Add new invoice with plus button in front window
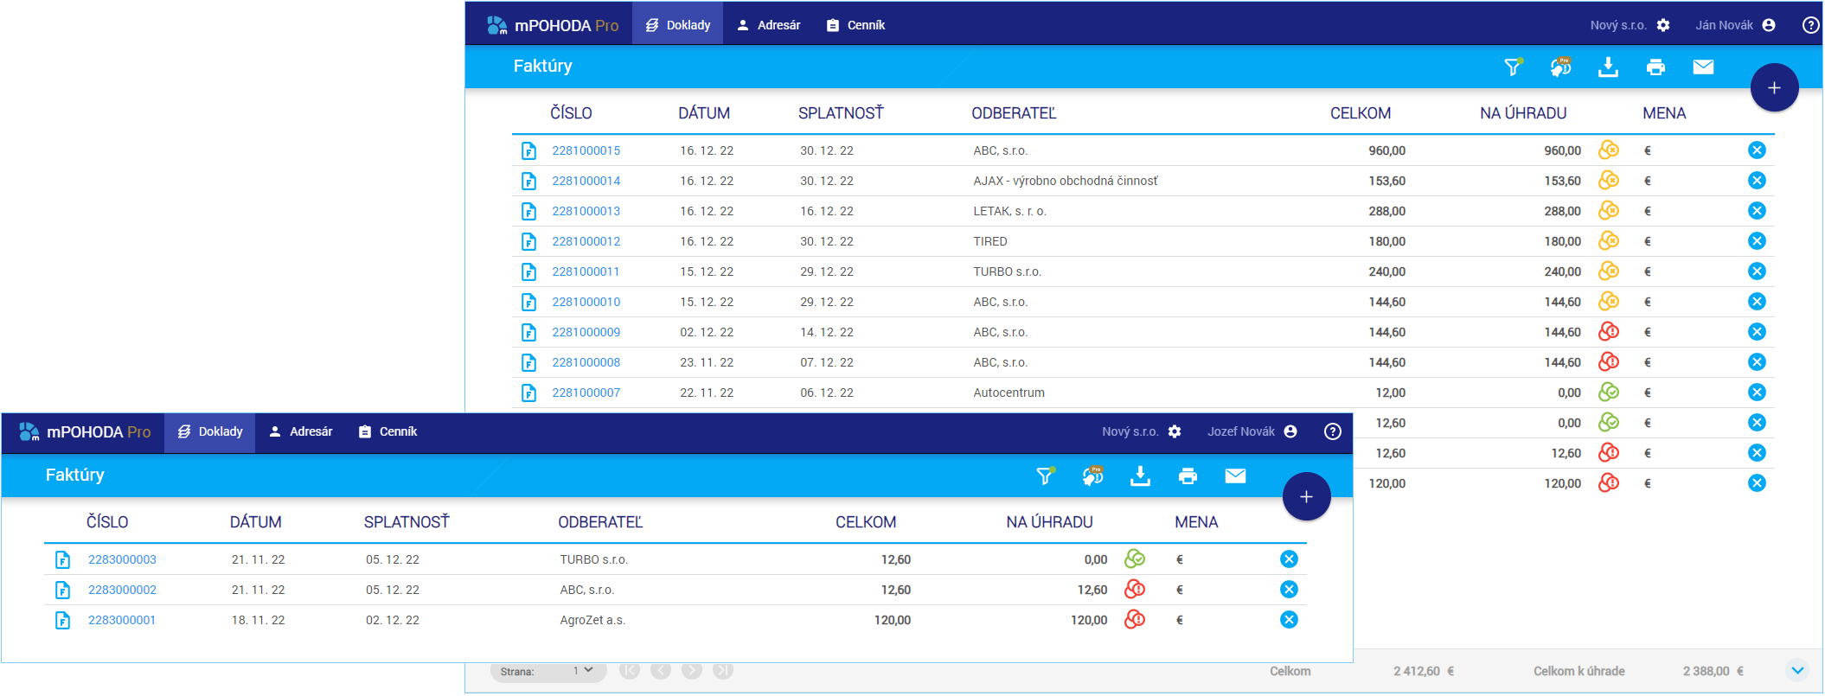This screenshot has width=1825, height=696. point(1306,496)
